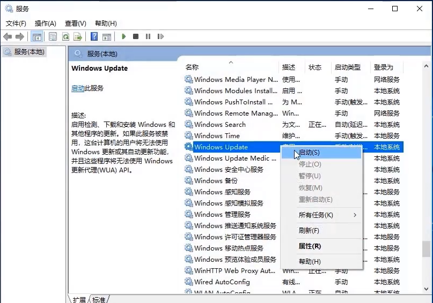The height and width of the screenshot is (303, 433).
Task: Switch to the 标准 tab
Action: tap(99, 299)
